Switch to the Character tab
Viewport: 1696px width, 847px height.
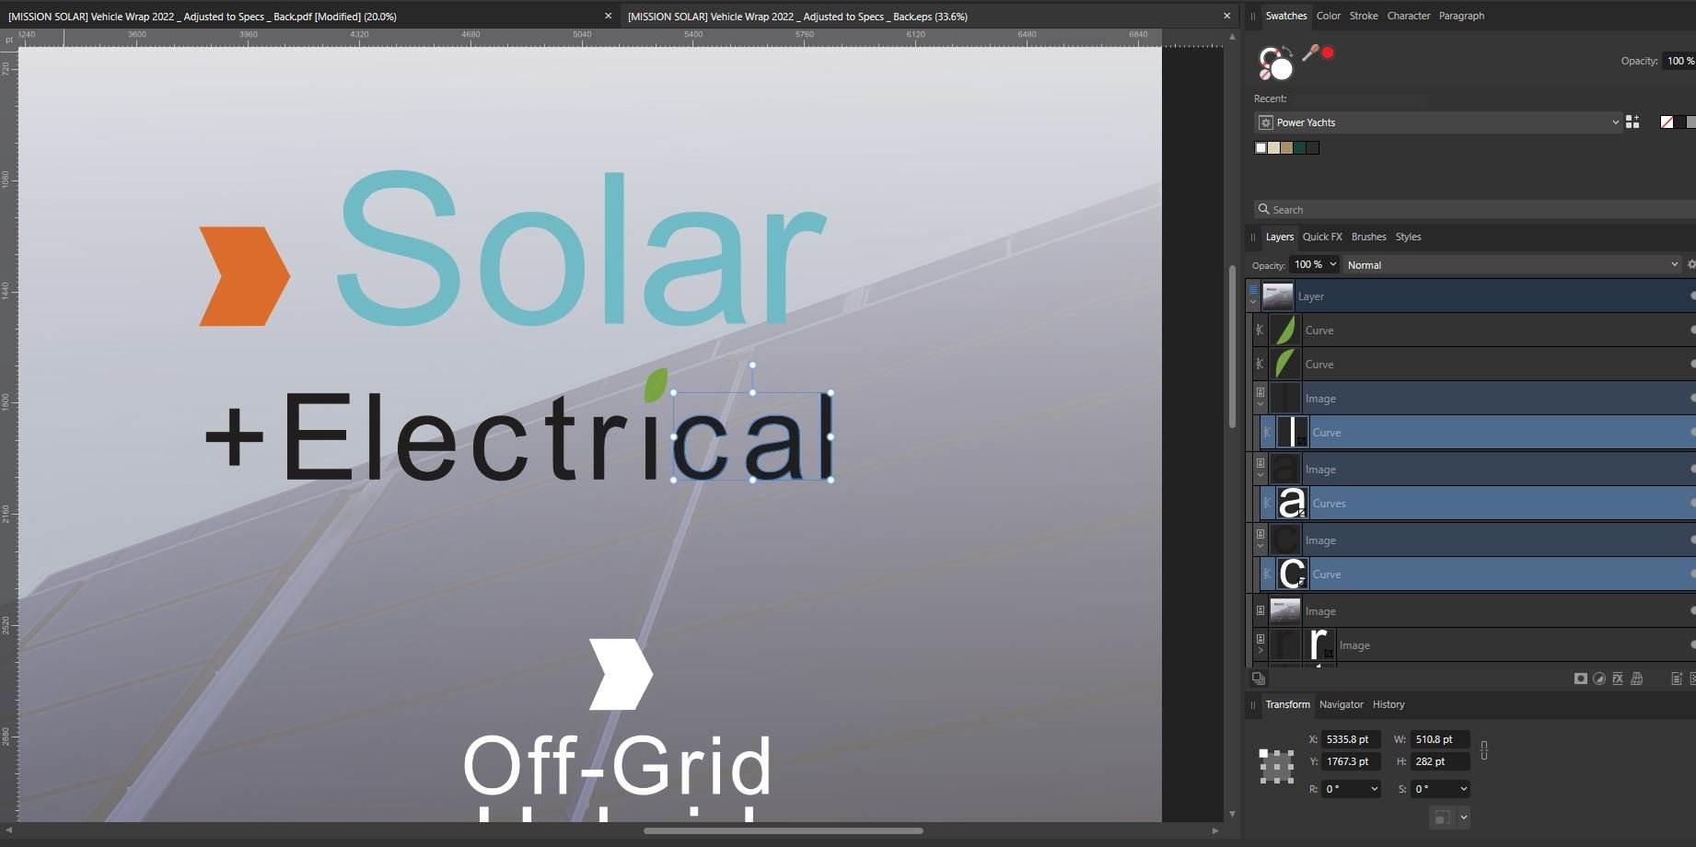coord(1409,16)
